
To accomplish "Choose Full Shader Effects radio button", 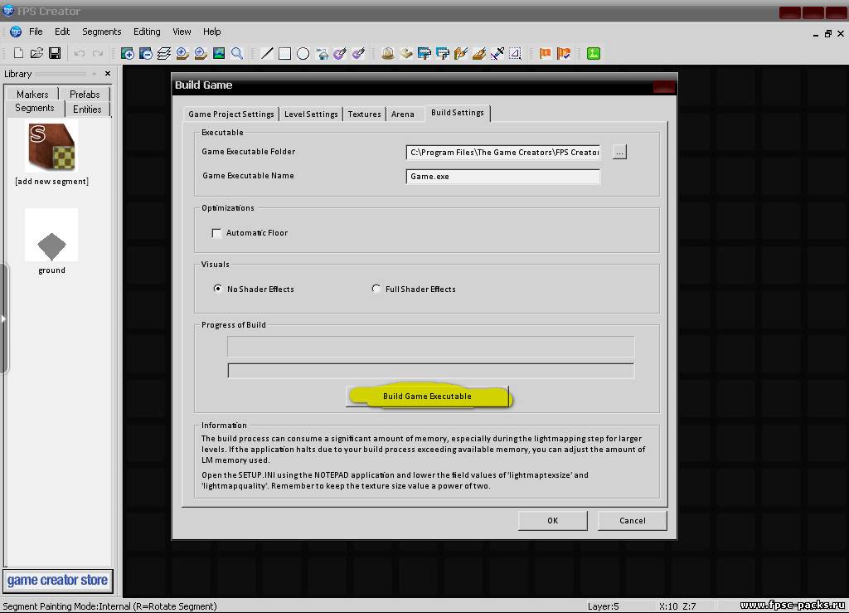I will (376, 289).
